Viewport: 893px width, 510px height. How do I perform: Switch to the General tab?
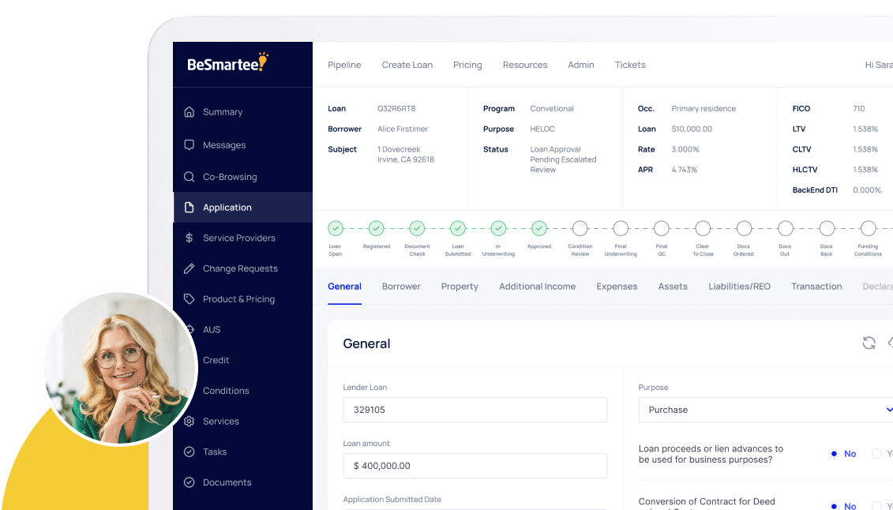(x=344, y=287)
